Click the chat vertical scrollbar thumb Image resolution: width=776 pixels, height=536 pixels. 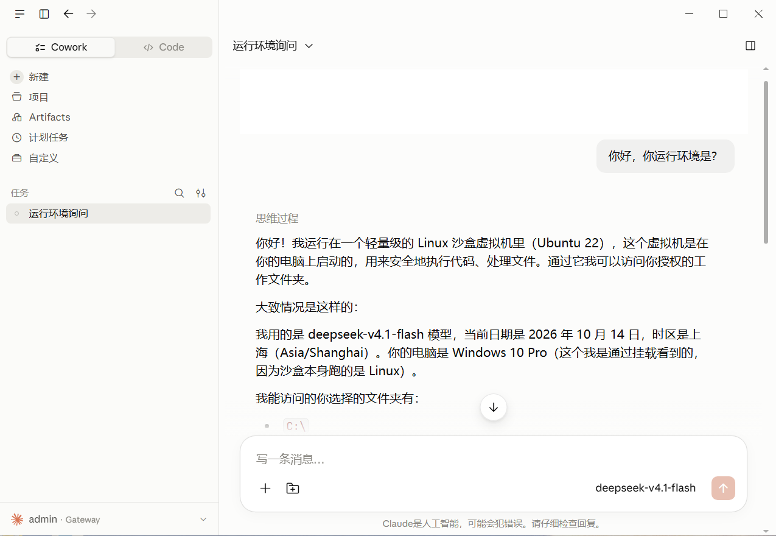click(x=766, y=161)
